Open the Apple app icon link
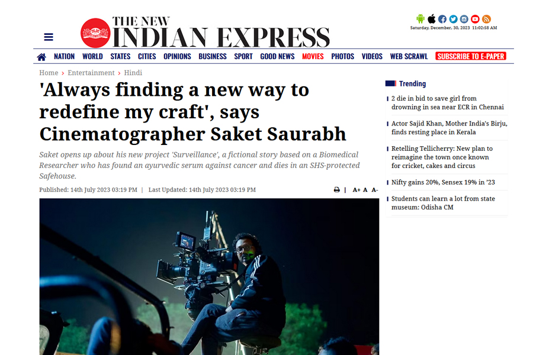Viewport: 533px width, 355px height. [431, 19]
